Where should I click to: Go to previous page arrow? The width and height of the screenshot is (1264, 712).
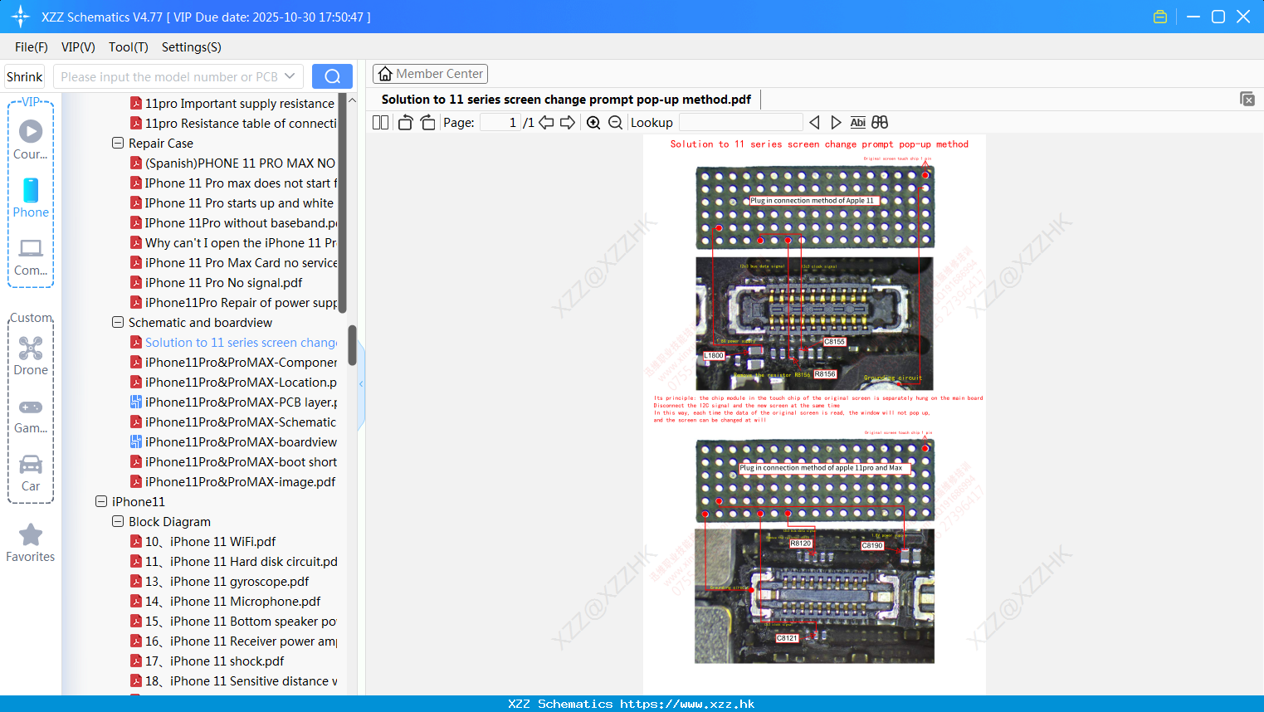pos(546,123)
